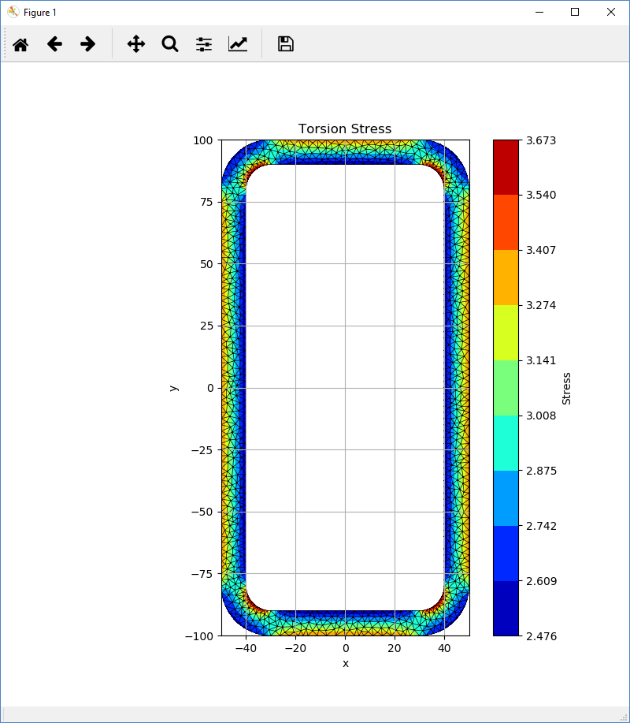Image resolution: width=630 pixels, height=723 pixels.
Task: Click the cyan colorbar segment
Action: click(506, 442)
